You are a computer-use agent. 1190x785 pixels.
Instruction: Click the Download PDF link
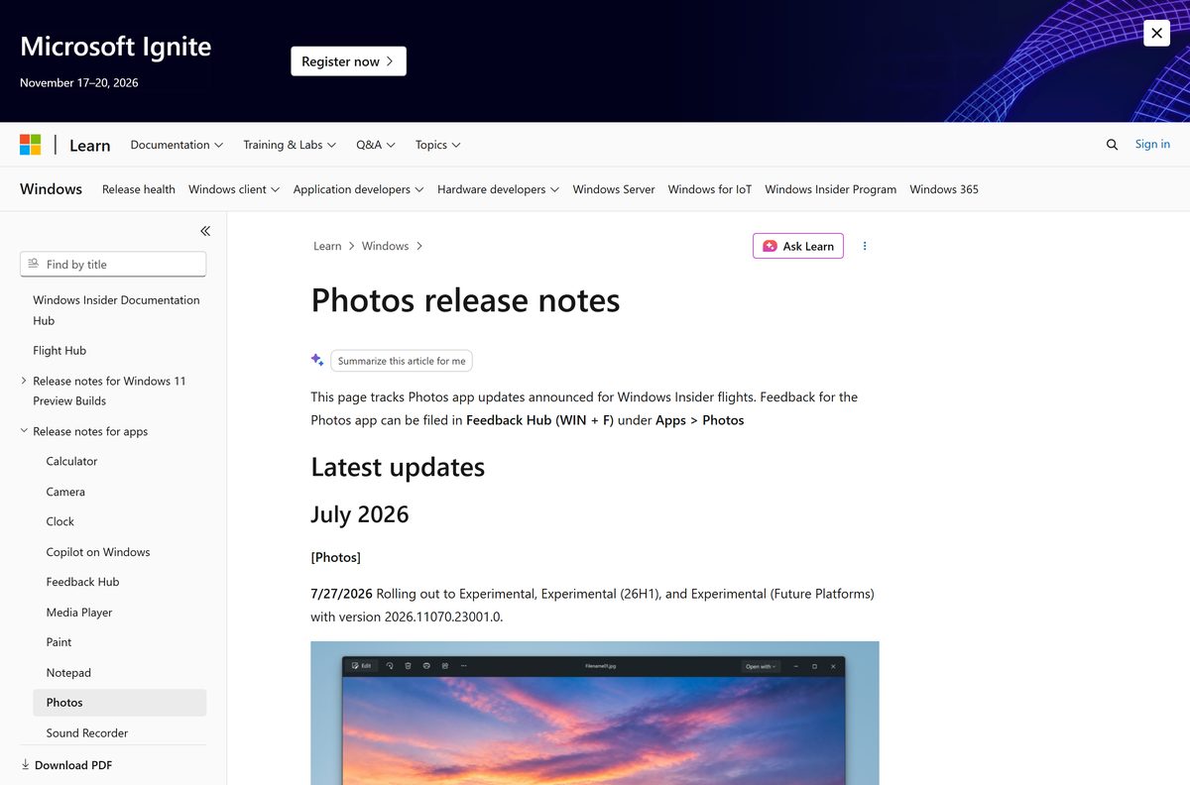[x=73, y=765]
